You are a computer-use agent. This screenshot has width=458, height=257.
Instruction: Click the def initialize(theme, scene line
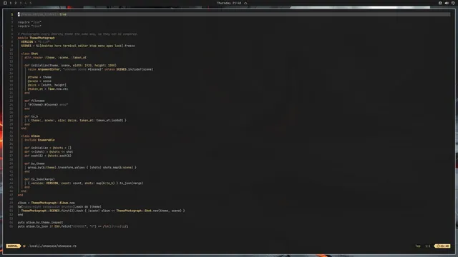(x=70, y=65)
